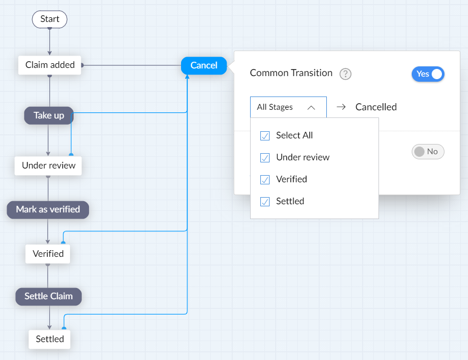This screenshot has width=468, height=360.
Task: Select the Cancel transition node
Action: (x=204, y=65)
